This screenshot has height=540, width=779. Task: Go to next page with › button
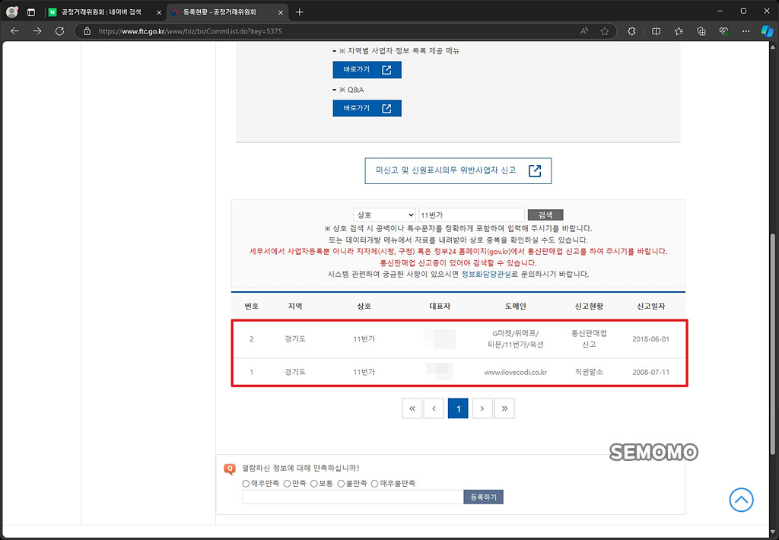point(482,408)
